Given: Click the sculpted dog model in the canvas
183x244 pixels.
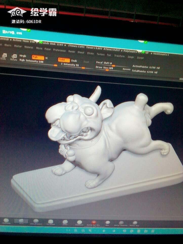Looking at the screenshot, I should coord(109,137).
